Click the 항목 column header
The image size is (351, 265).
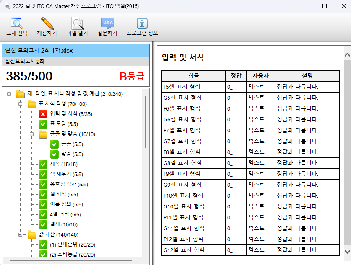coord(193,76)
